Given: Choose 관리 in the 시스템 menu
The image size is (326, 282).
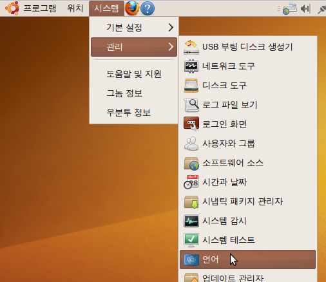Looking at the screenshot, I should (134, 47).
